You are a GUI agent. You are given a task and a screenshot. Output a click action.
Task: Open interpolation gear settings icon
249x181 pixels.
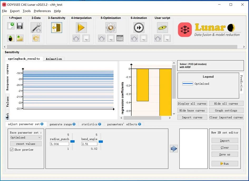click(76, 38)
